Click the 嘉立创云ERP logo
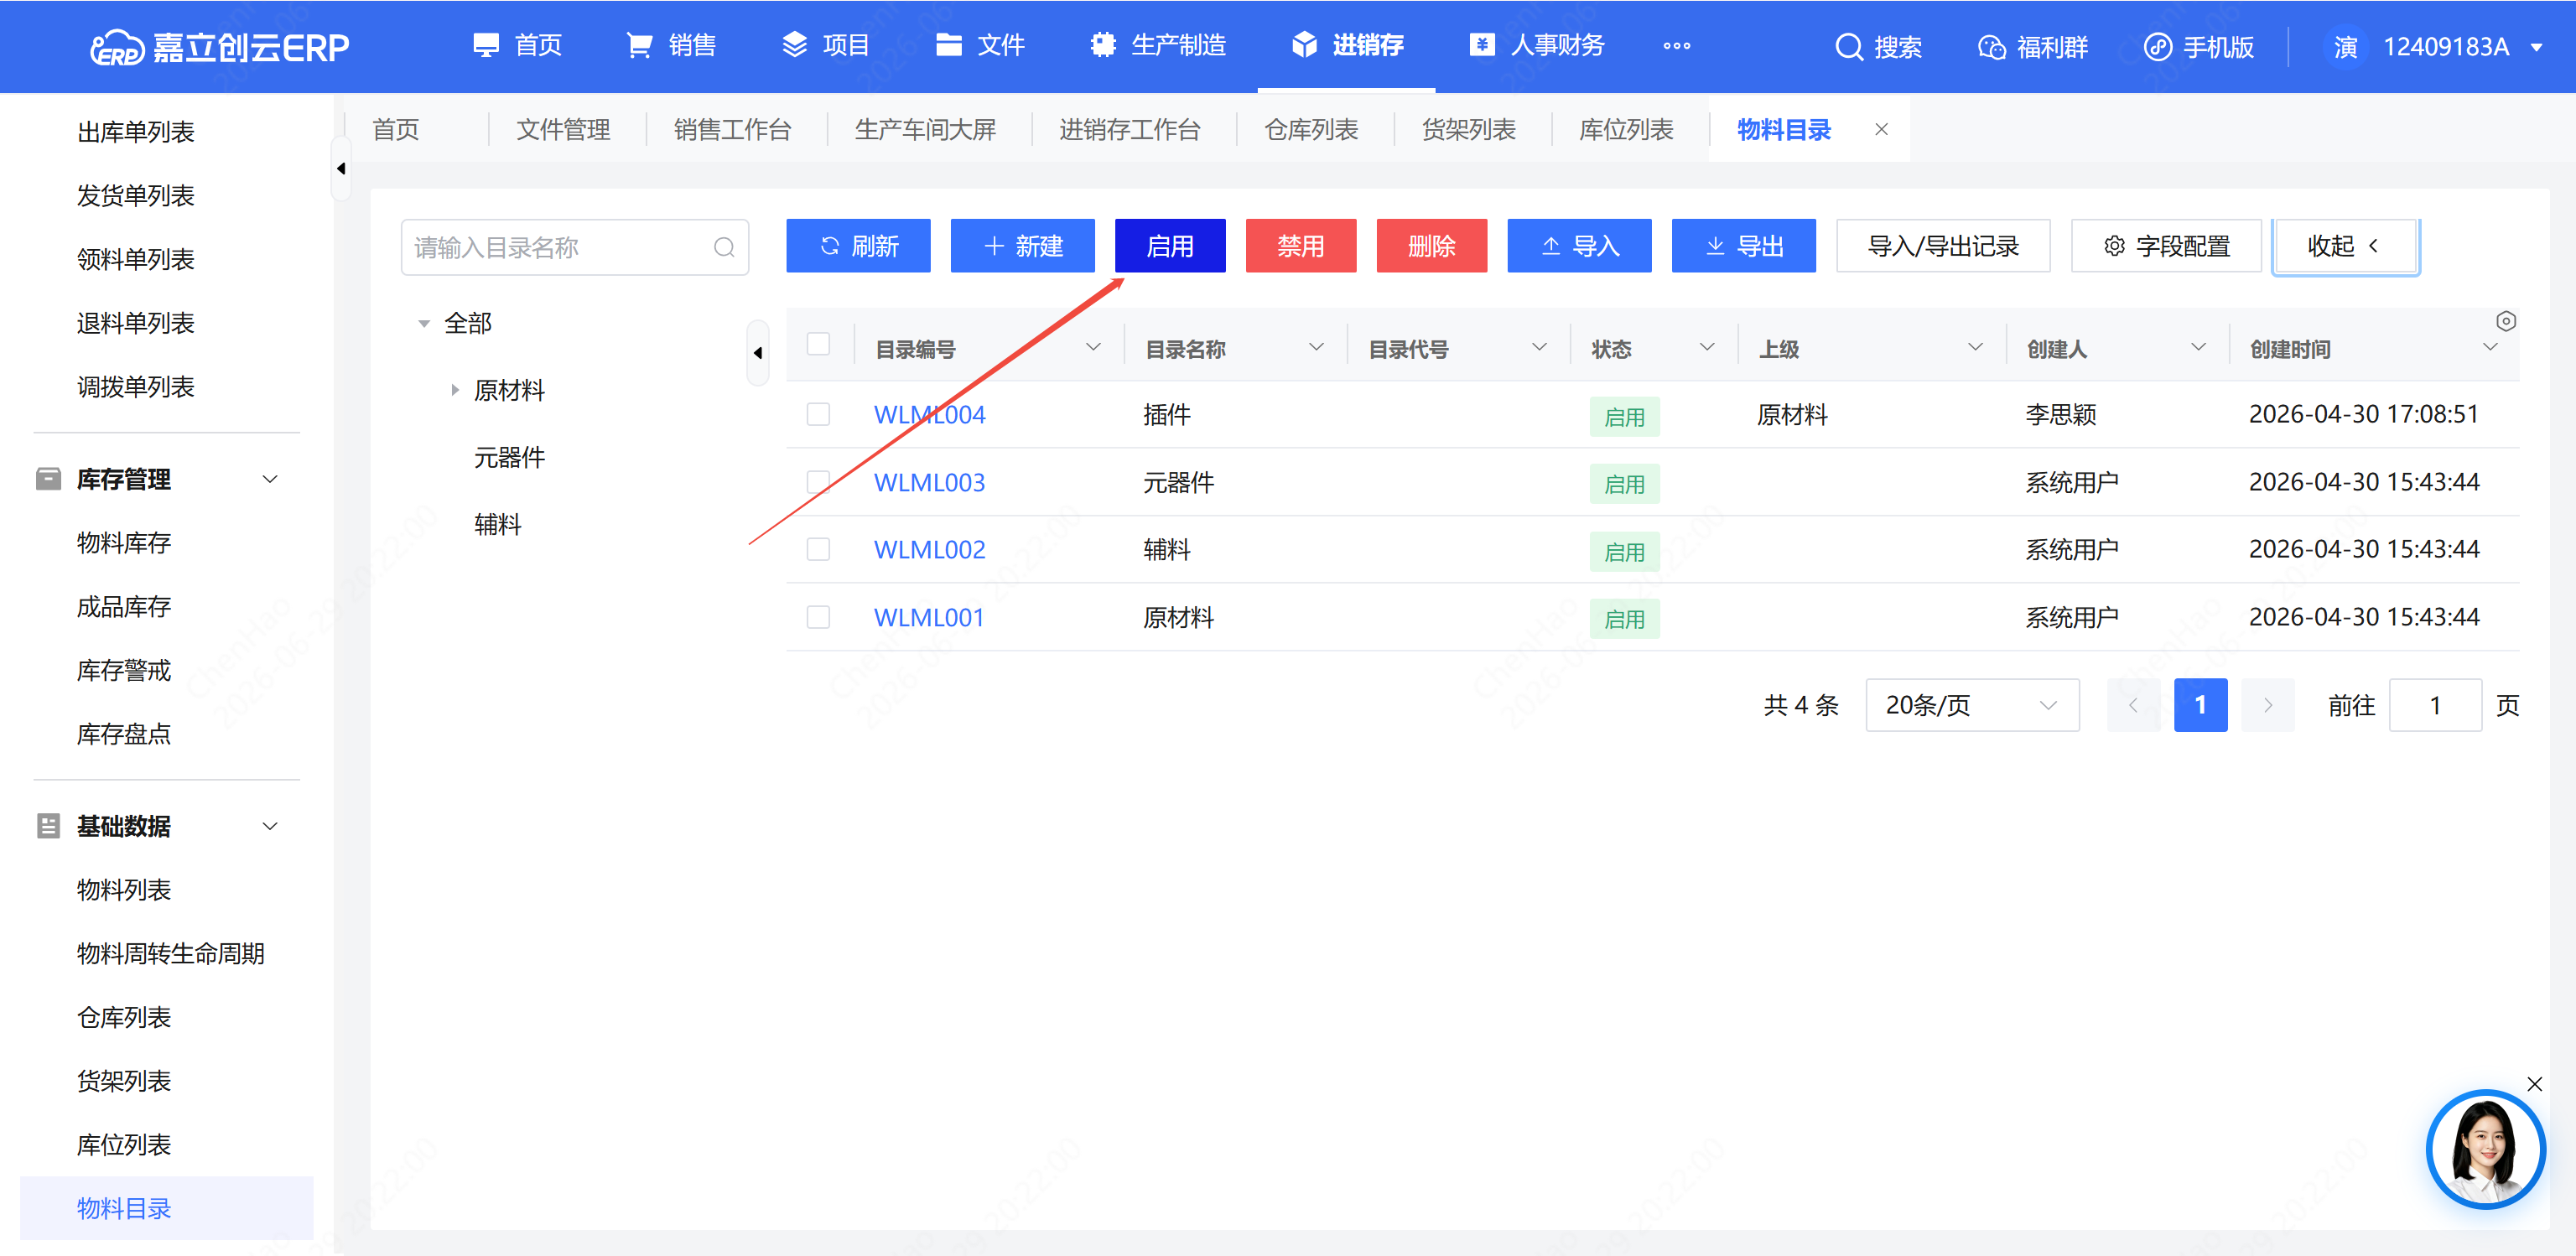The width and height of the screenshot is (2576, 1256). [220, 47]
